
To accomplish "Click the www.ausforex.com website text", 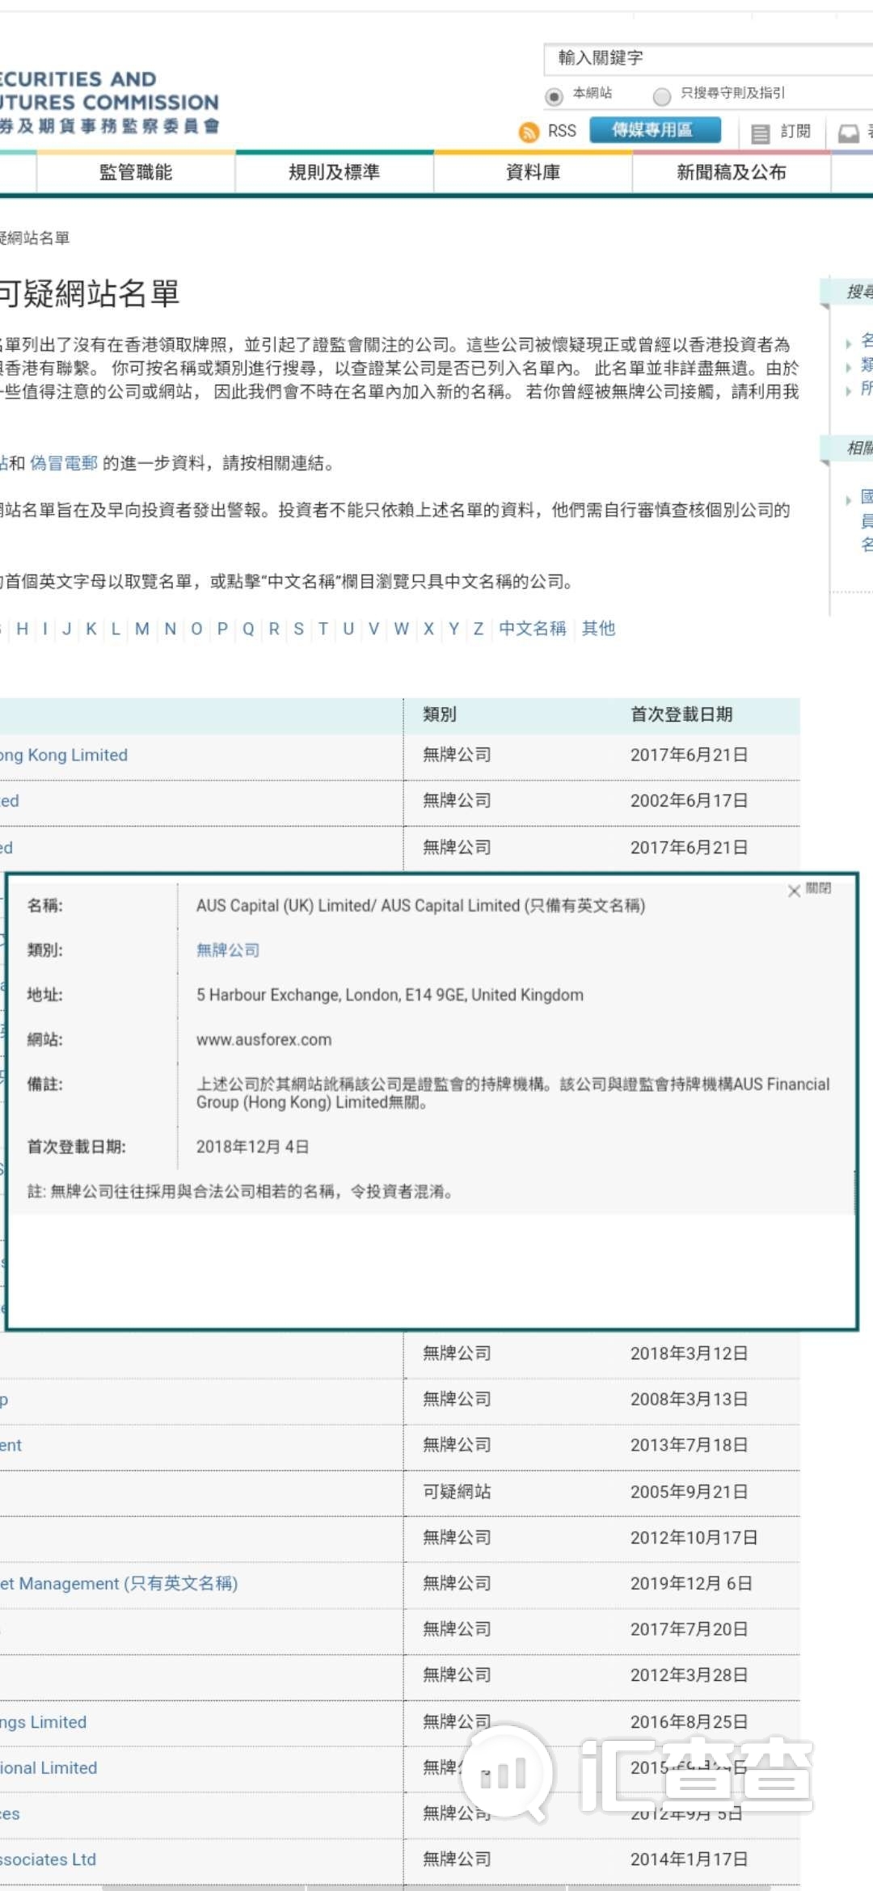I will [x=264, y=1040].
